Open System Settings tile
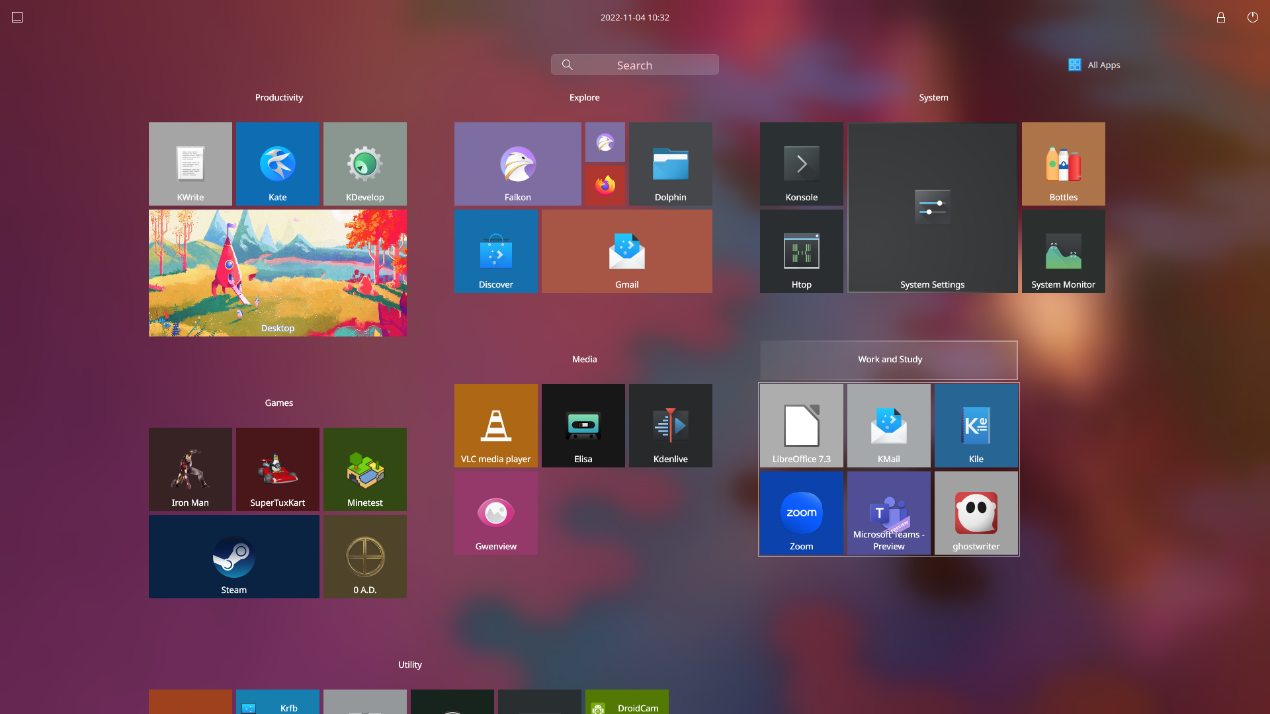This screenshot has height=714, width=1270. [x=933, y=208]
